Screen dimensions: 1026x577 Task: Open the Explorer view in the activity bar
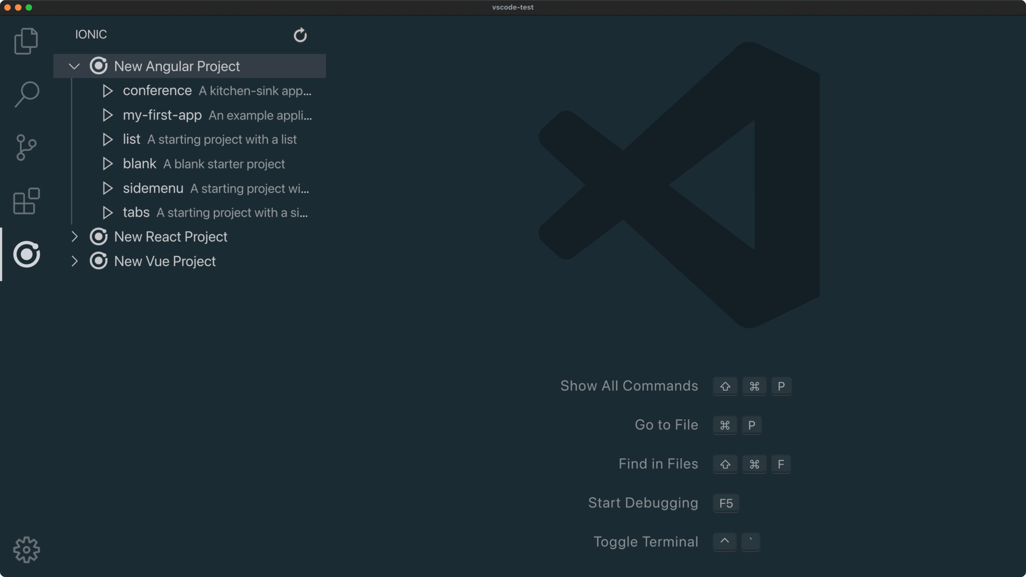(26, 41)
